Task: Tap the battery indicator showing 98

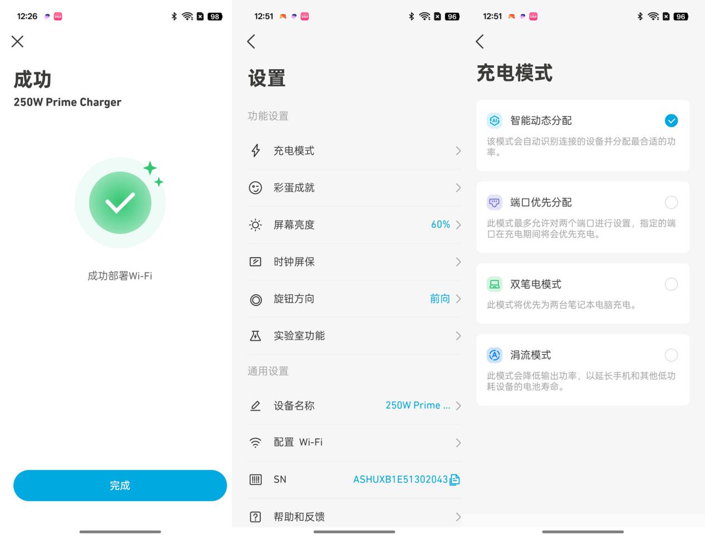Action: click(215, 16)
